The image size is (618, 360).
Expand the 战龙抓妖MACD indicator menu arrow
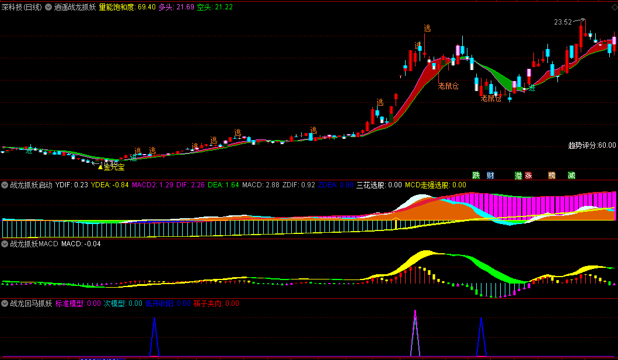(5, 244)
